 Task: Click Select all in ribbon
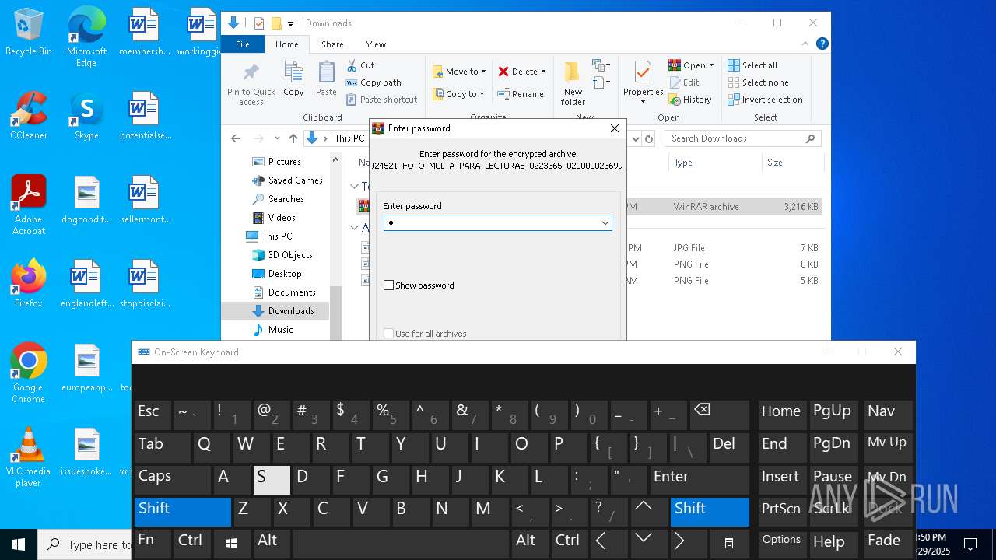coord(752,65)
